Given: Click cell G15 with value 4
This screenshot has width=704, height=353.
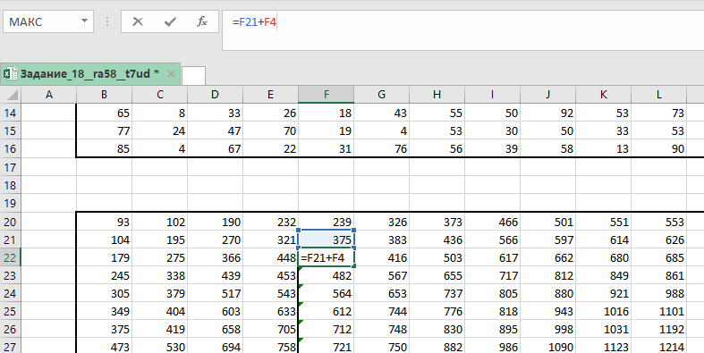Looking at the screenshot, I should click(382, 130).
